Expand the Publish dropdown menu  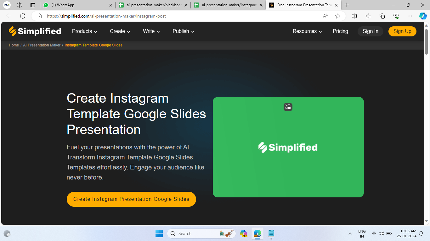[x=184, y=31]
